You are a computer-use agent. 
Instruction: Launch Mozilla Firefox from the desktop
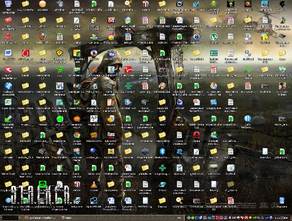(x=43, y=37)
